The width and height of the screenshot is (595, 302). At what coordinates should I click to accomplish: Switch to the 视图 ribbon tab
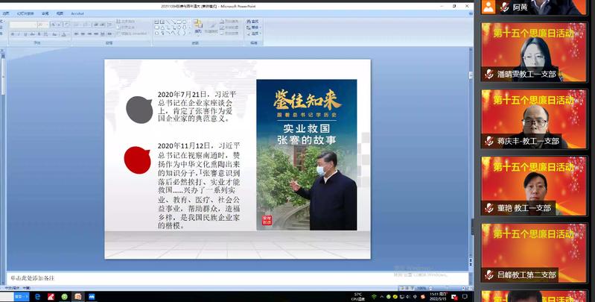coord(60,13)
